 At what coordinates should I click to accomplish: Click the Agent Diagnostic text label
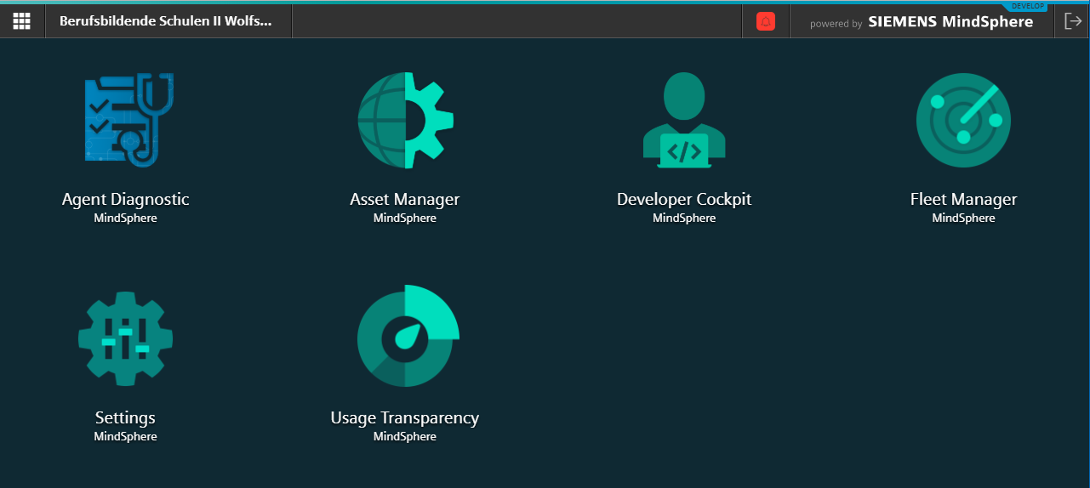tap(125, 199)
